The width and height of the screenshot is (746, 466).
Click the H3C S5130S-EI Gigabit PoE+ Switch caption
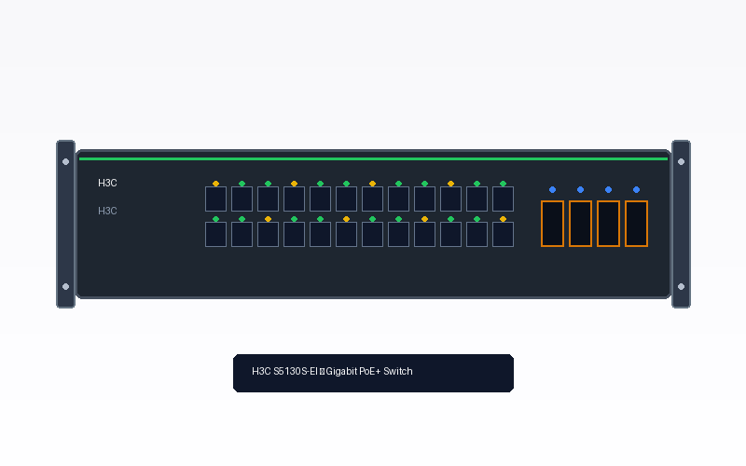(x=332, y=371)
